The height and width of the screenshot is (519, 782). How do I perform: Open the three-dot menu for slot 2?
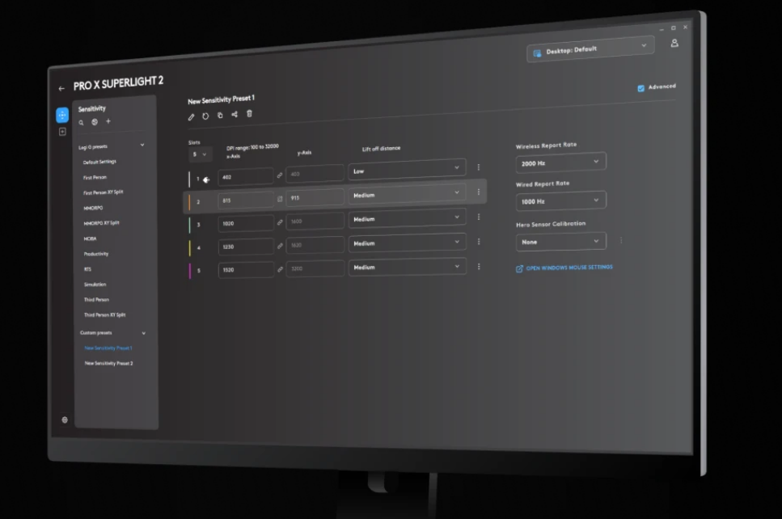click(x=479, y=192)
